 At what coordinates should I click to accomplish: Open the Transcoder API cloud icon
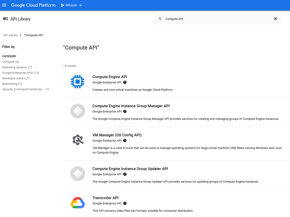tap(78, 203)
